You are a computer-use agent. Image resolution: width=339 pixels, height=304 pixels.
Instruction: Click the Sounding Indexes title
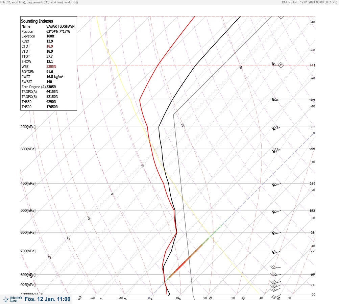[x=37, y=21]
